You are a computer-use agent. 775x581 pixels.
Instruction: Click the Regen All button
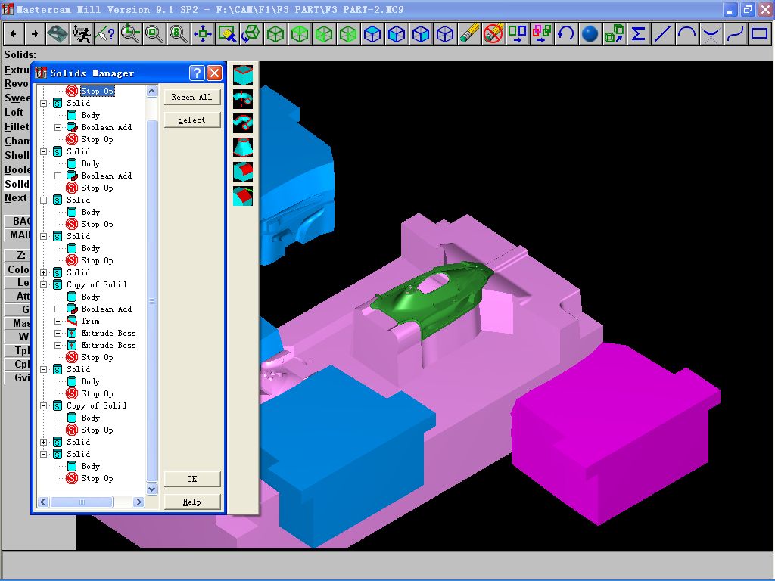coord(191,97)
